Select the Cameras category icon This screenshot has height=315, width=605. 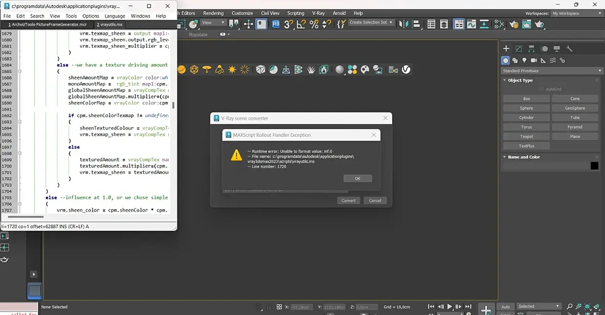click(534, 60)
